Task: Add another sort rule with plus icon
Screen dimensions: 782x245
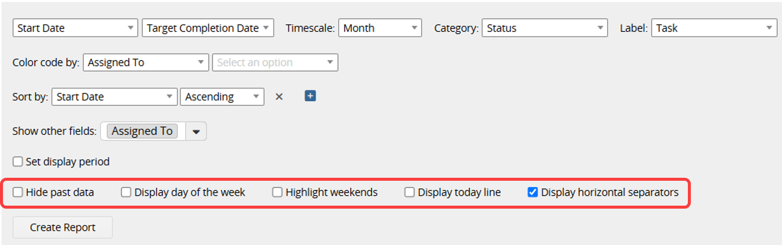Action: 310,96
